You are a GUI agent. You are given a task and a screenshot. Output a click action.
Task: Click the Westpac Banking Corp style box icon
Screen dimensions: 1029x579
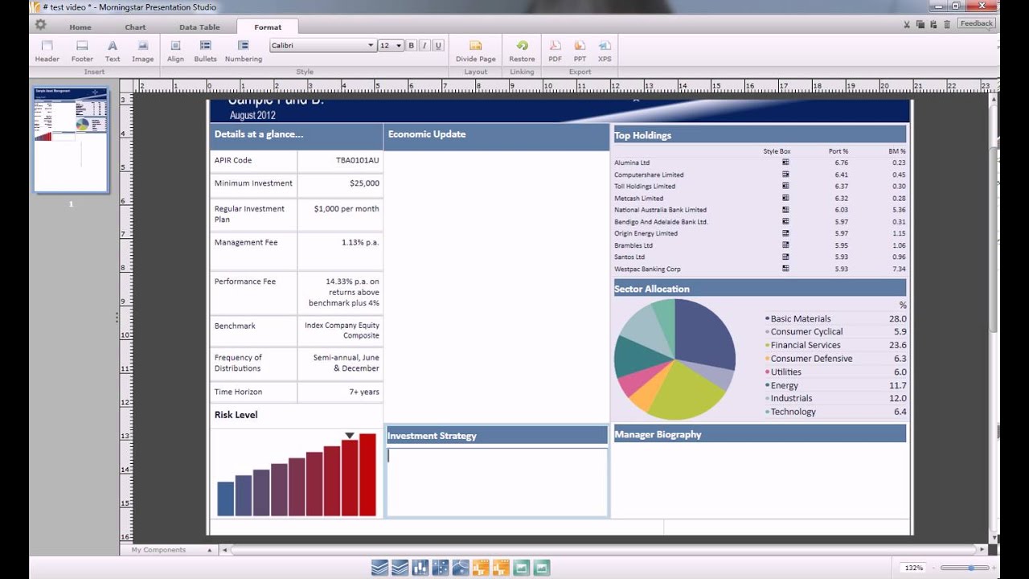coord(785,269)
